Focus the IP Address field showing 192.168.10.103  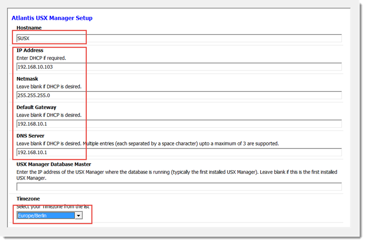pyautogui.click(x=179, y=67)
